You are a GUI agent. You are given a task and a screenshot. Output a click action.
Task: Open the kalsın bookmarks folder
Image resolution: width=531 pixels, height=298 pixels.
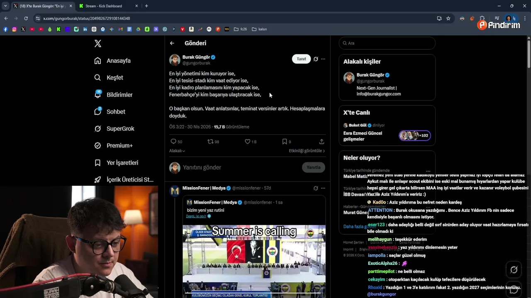[x=259, y=29]
